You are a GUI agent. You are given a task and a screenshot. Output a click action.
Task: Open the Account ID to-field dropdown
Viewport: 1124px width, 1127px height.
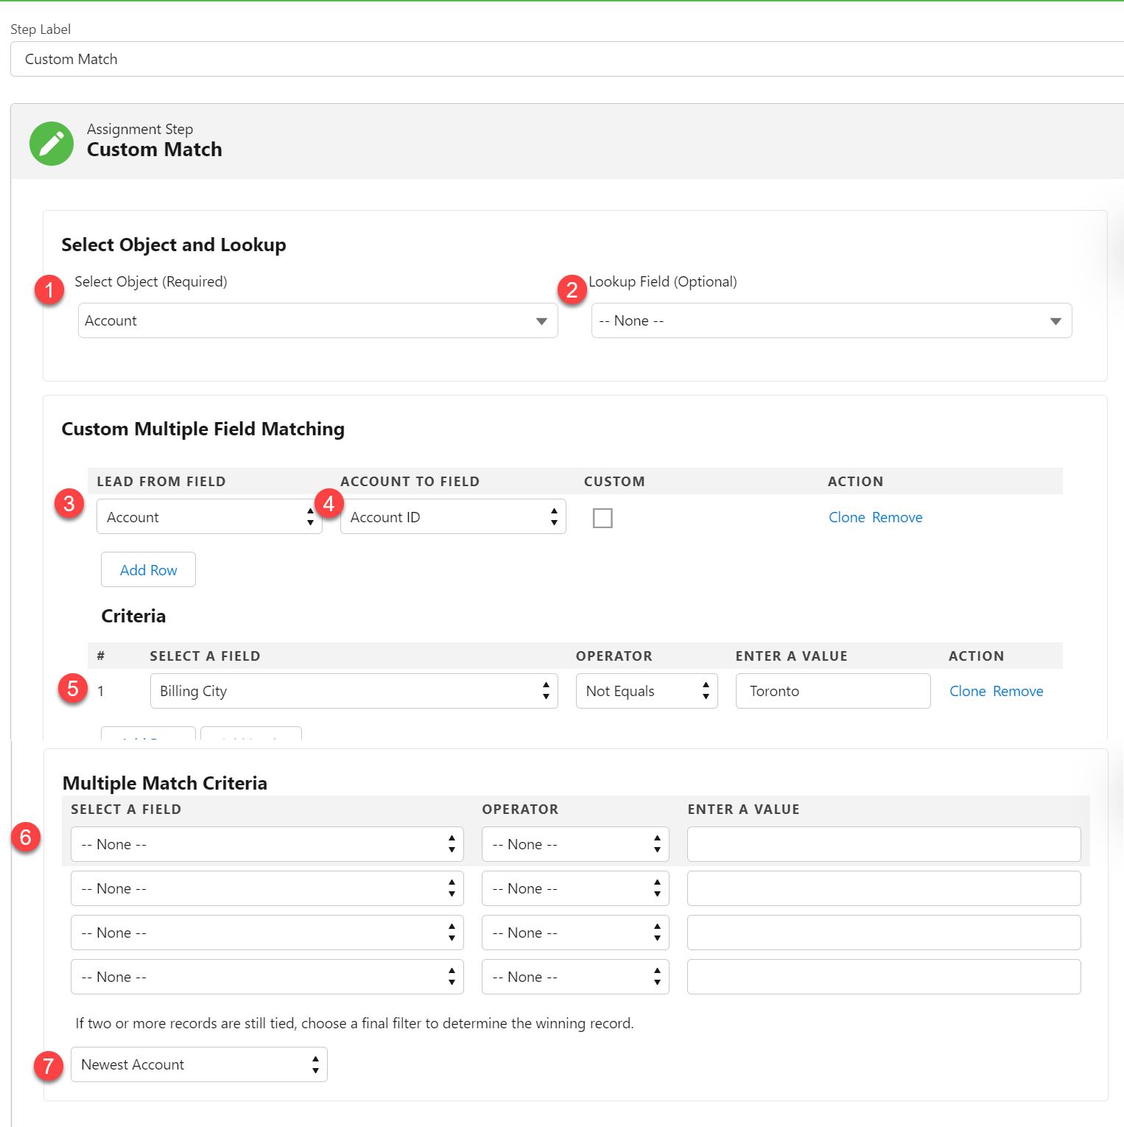pos(452,517)
